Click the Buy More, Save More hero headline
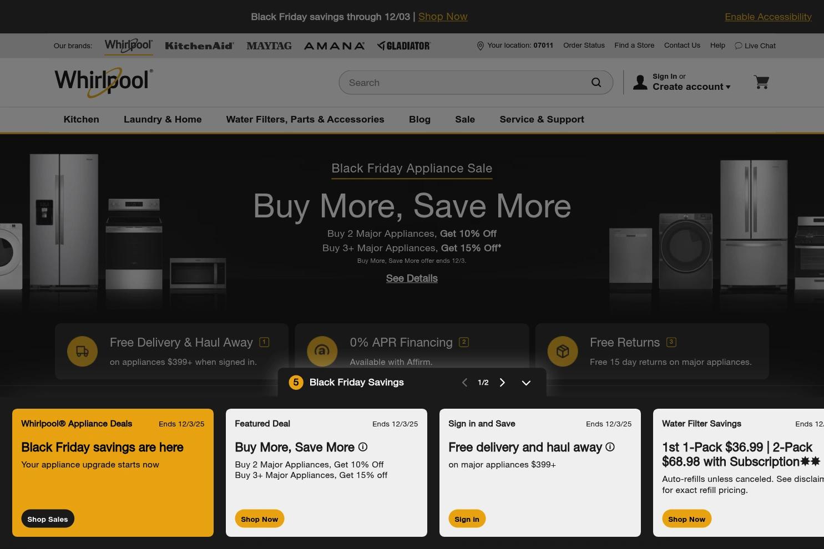Viewport: 824px width, 549px height. click(412, 206)
